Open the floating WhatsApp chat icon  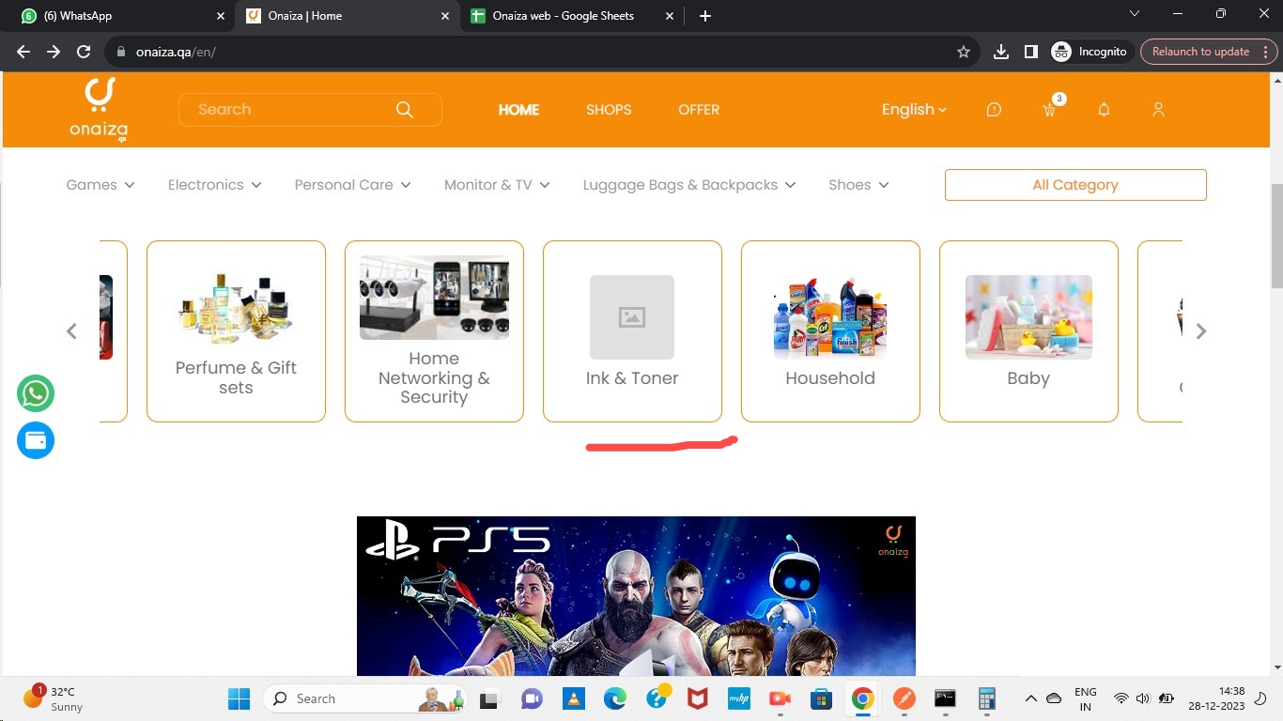[x=36, y=393]
